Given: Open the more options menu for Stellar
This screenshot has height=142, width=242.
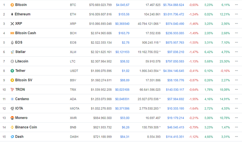Looking at the screenshot, I should [236, 52].
